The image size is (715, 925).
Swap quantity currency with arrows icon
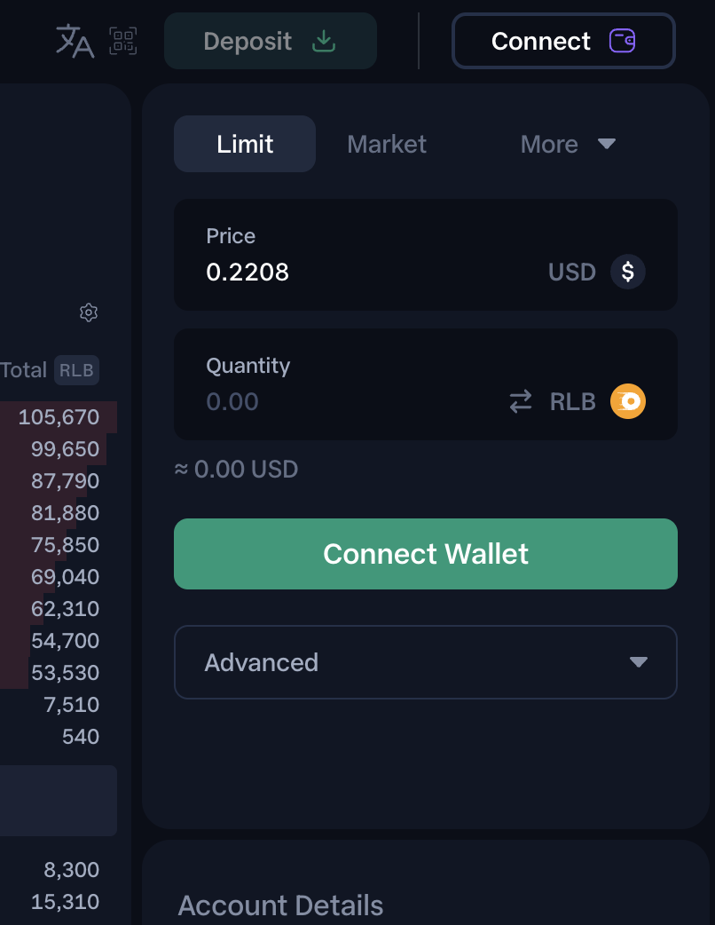521,402
